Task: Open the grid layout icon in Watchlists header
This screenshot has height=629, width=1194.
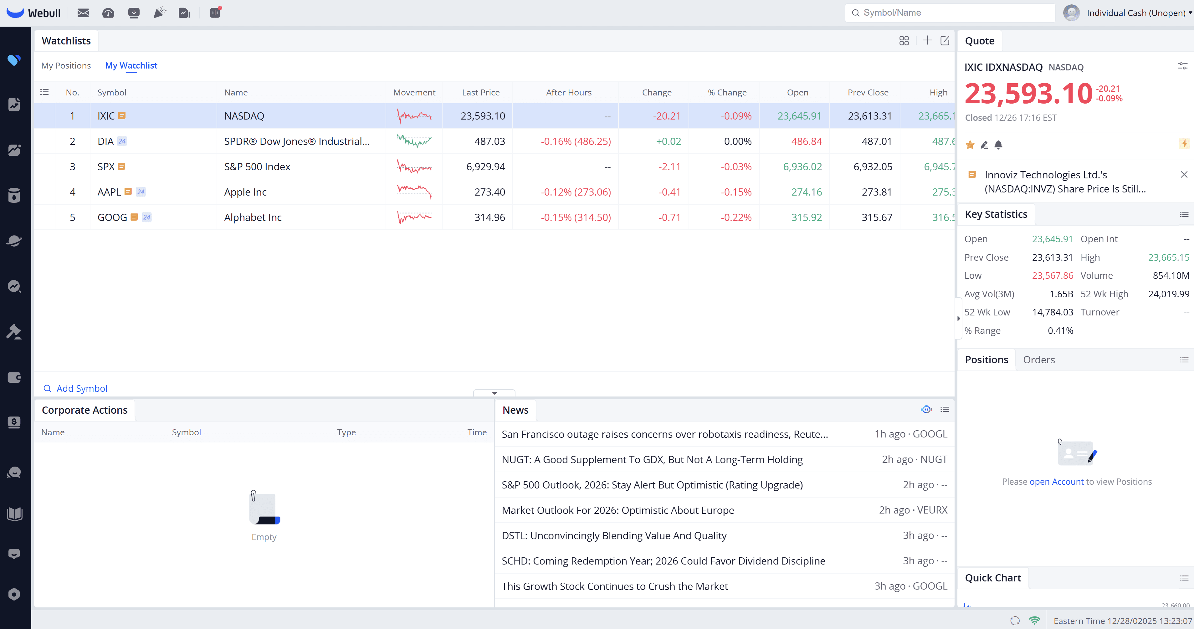Action: [904, 41]
